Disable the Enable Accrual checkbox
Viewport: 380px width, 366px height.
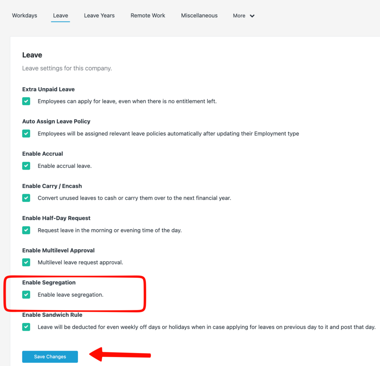point(26,166)
